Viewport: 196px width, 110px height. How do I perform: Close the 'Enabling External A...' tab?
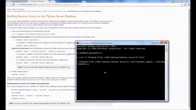pyautogui.click(x=47, y=1)
